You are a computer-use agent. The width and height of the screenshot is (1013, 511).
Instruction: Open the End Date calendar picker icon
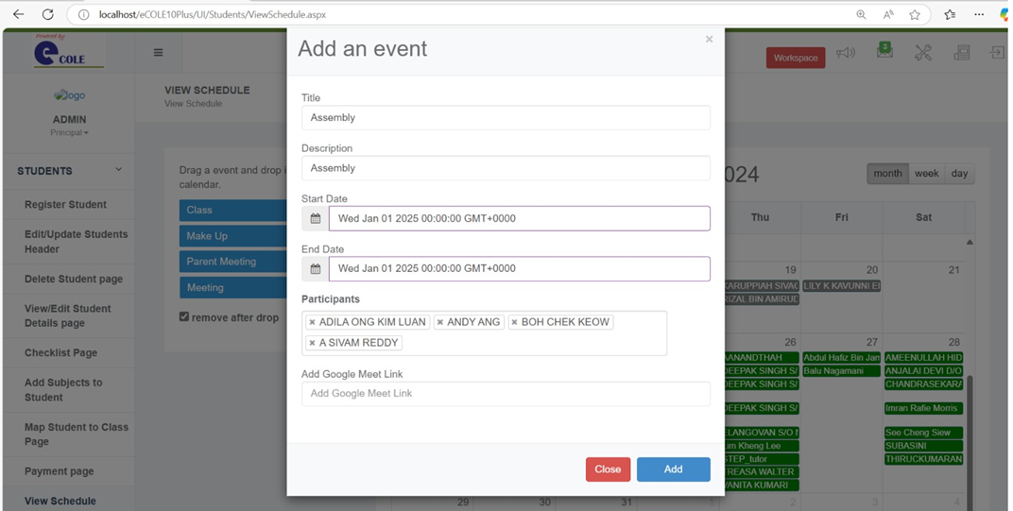tap(316, 269)
